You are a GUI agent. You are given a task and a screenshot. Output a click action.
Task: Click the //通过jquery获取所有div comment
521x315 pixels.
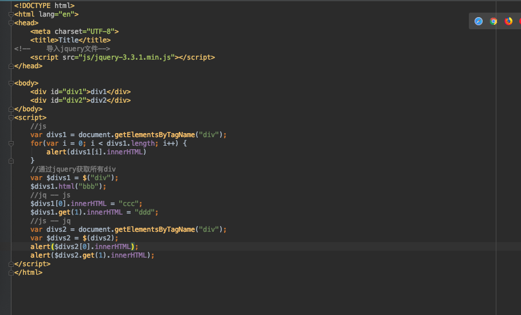coord(73,169)
